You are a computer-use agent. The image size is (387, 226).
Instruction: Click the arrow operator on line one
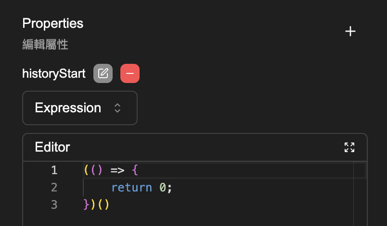click(118, 170)
